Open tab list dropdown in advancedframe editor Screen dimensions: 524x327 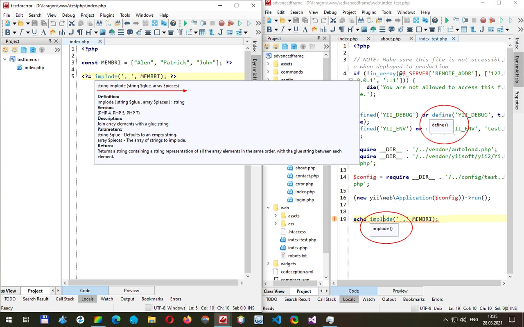pos(510,39)
